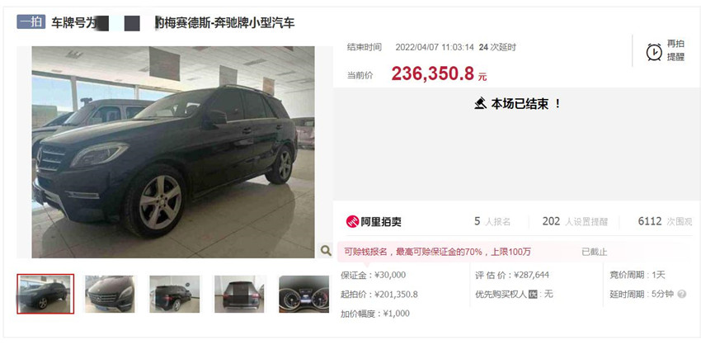
Task: Select the rear view car thumbnail
Action: pos(239,294)
